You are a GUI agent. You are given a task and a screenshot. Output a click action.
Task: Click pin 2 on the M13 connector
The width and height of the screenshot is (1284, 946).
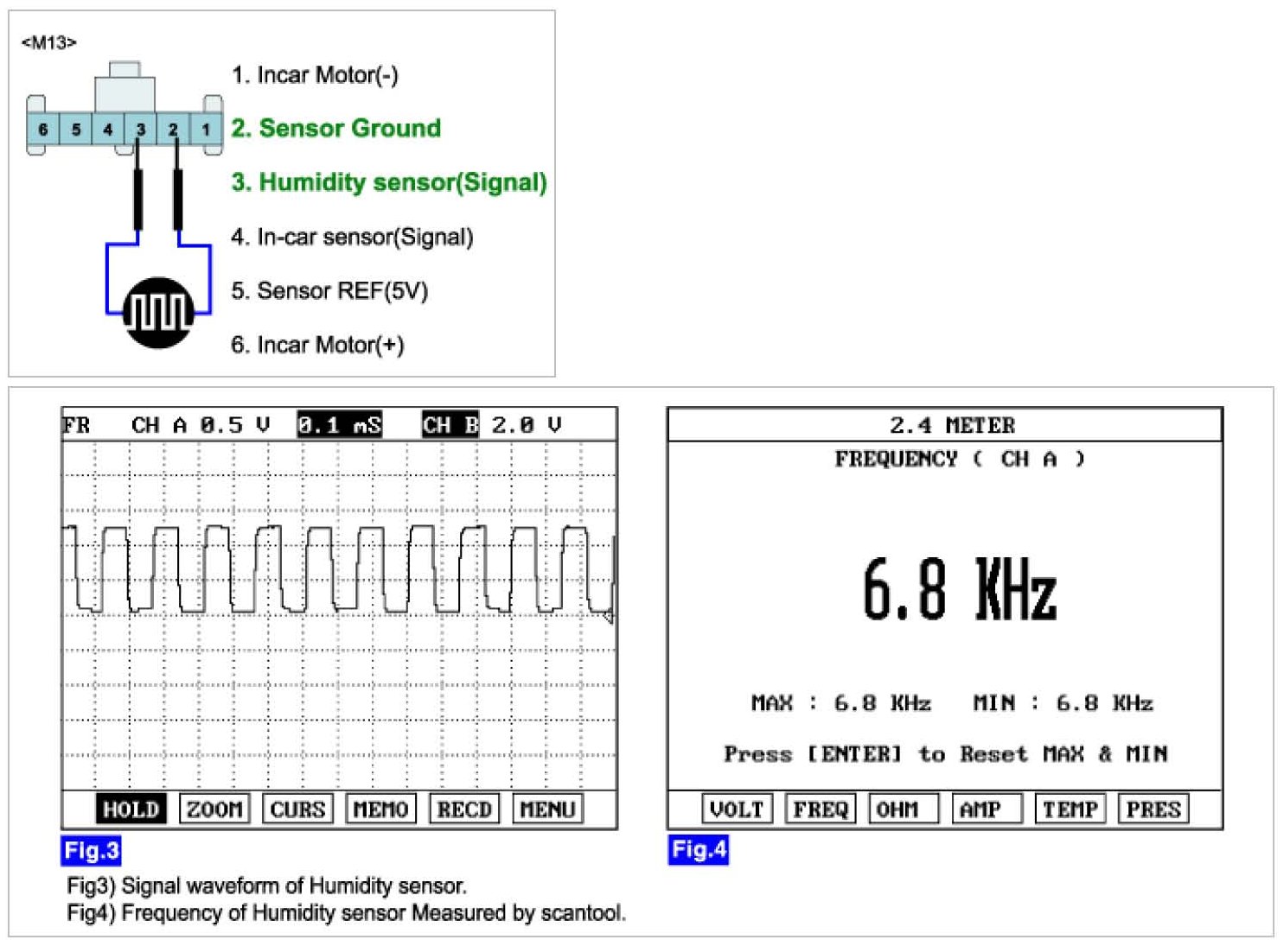coord(173,130)
